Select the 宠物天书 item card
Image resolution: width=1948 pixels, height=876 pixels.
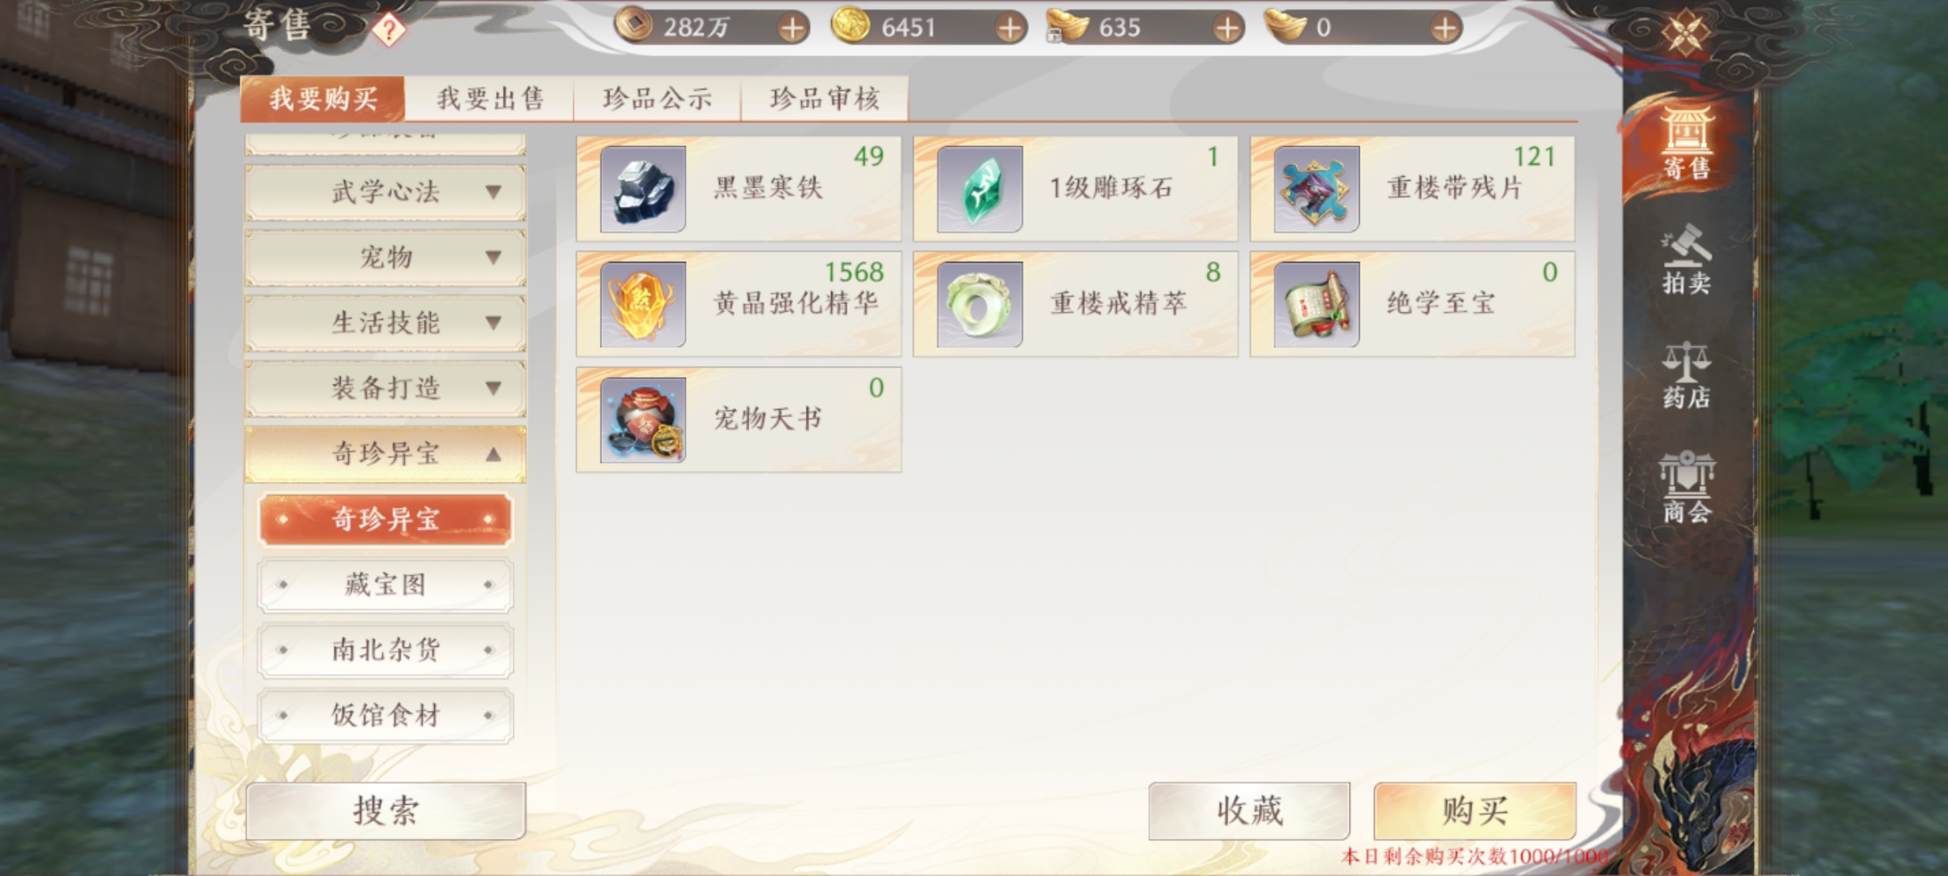739,419
